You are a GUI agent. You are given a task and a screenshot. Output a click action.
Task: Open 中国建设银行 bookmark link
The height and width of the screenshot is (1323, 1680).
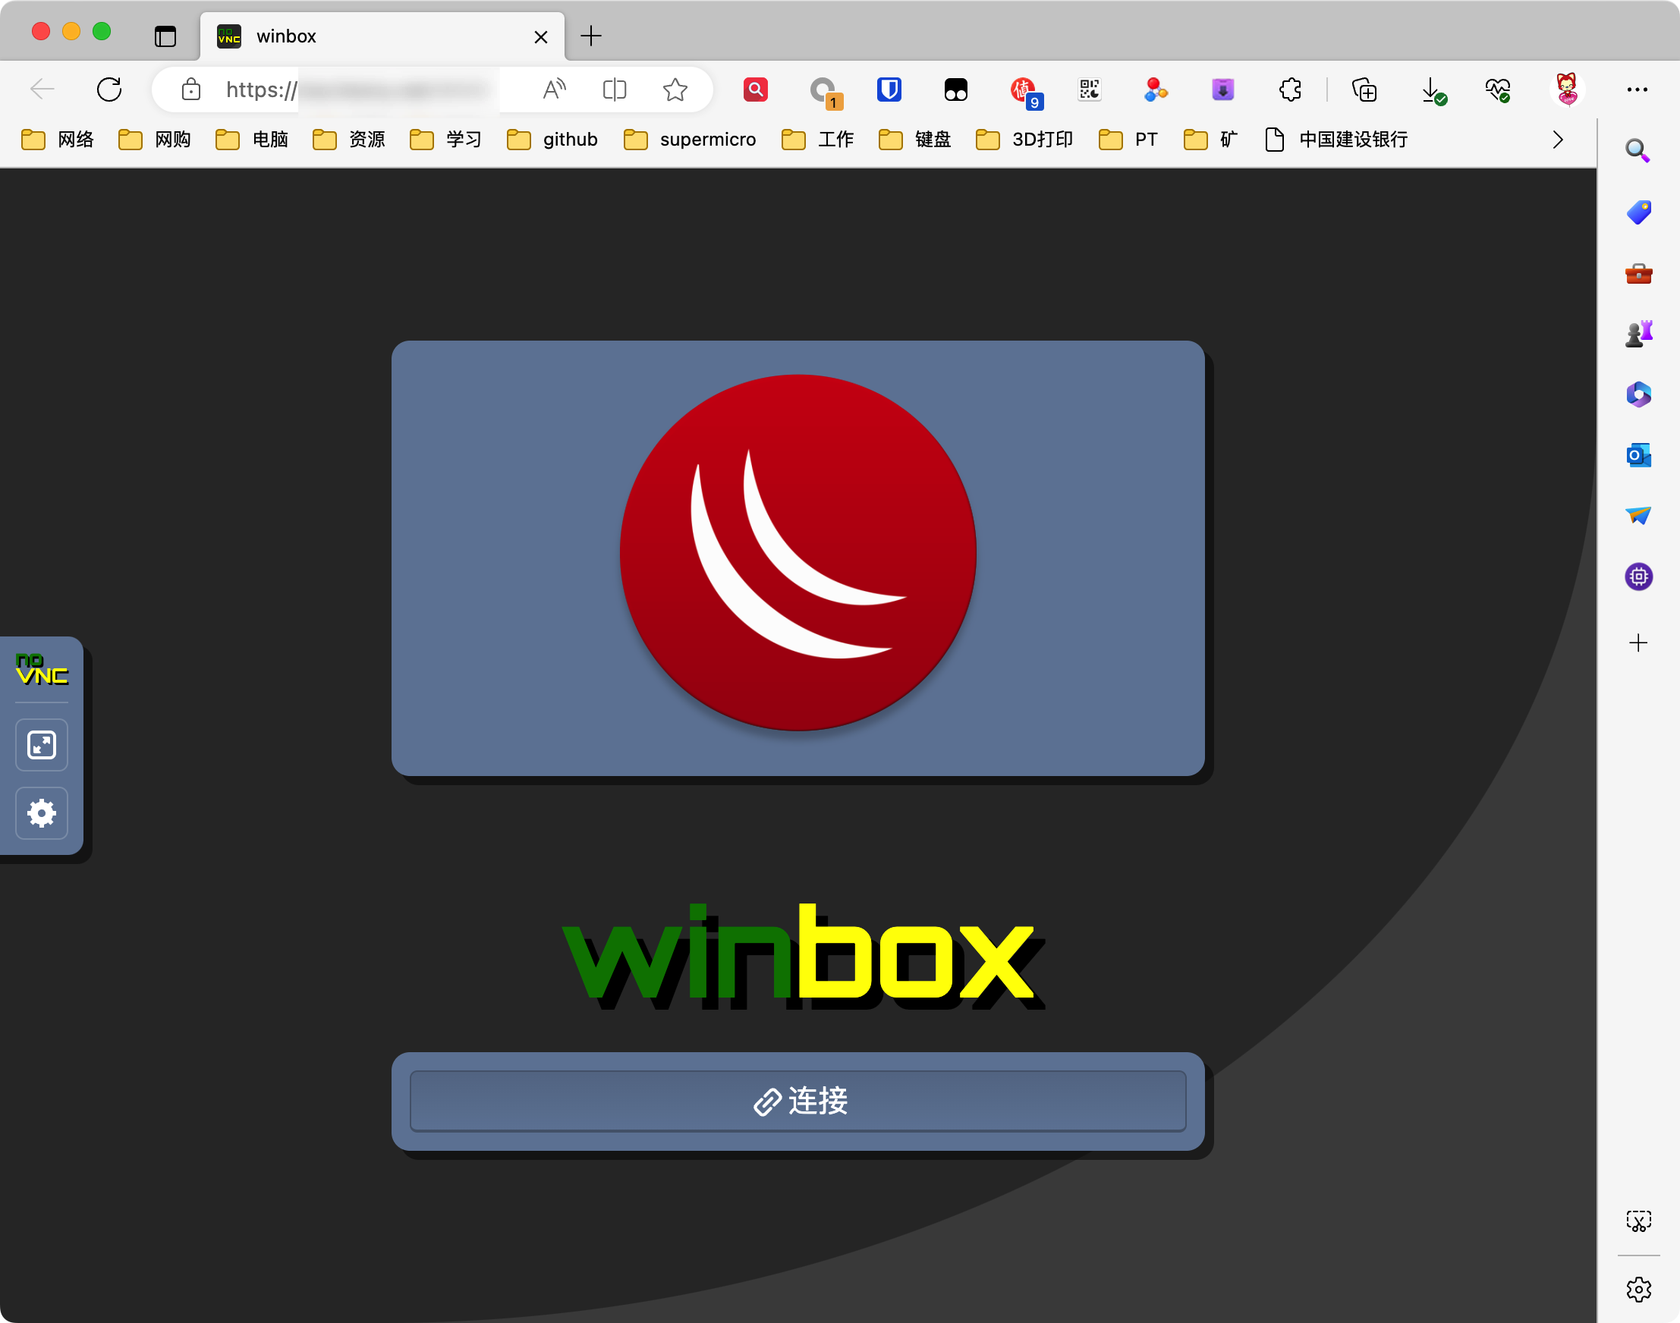(x=1337, y=140)
